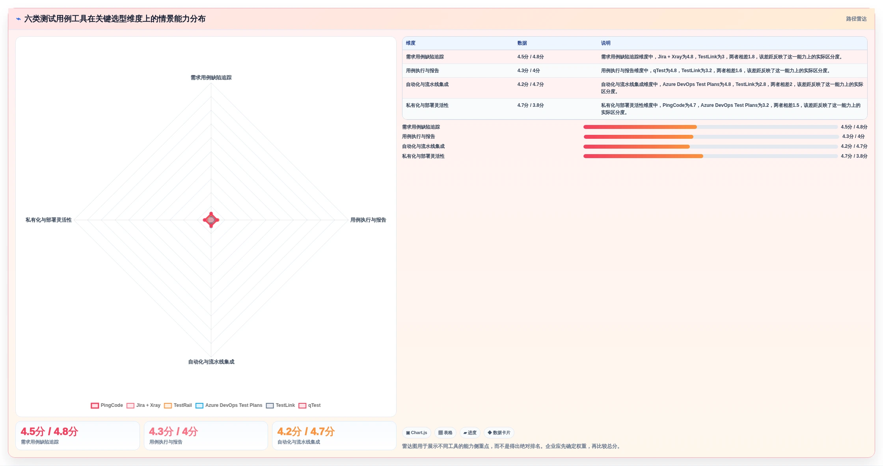Click the radar polygon at chart center
883x466 pixels.
click(211, 220)
